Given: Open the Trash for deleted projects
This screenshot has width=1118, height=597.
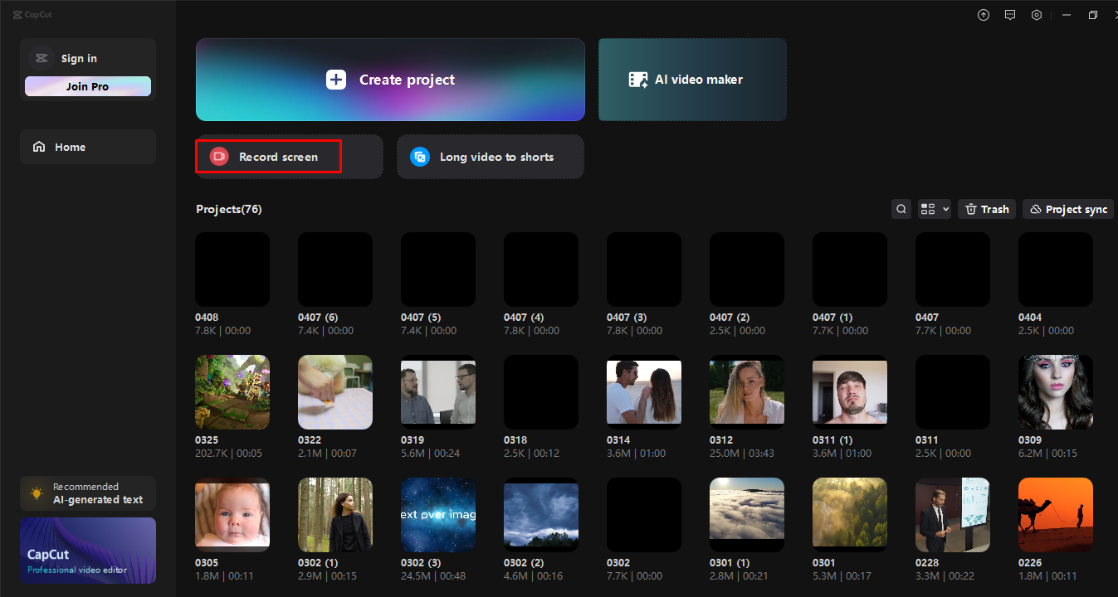Looking at the screenshot, I should 986,208.
